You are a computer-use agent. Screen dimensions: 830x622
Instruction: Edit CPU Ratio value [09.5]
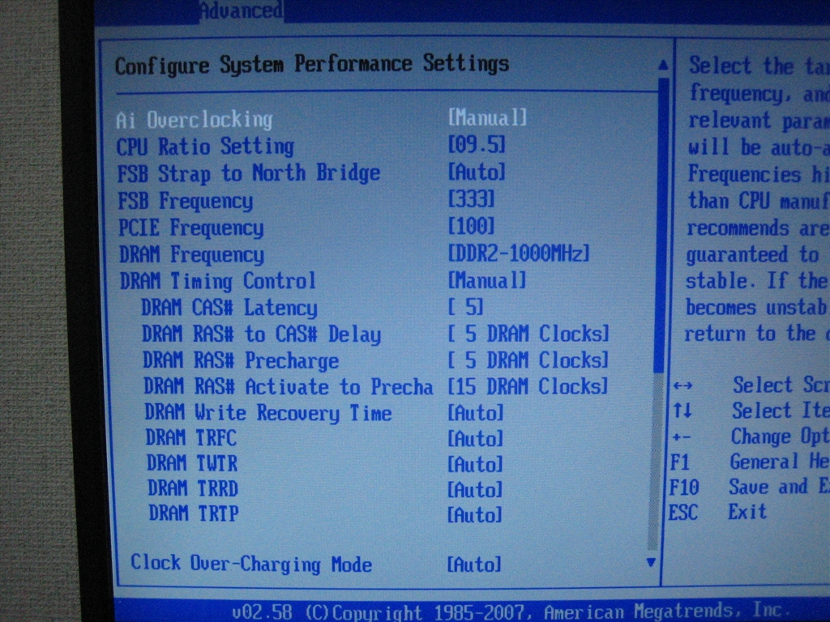[477, 144]
